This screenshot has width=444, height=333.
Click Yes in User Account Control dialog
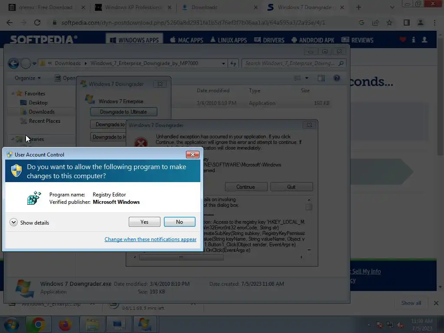(144, 222)
